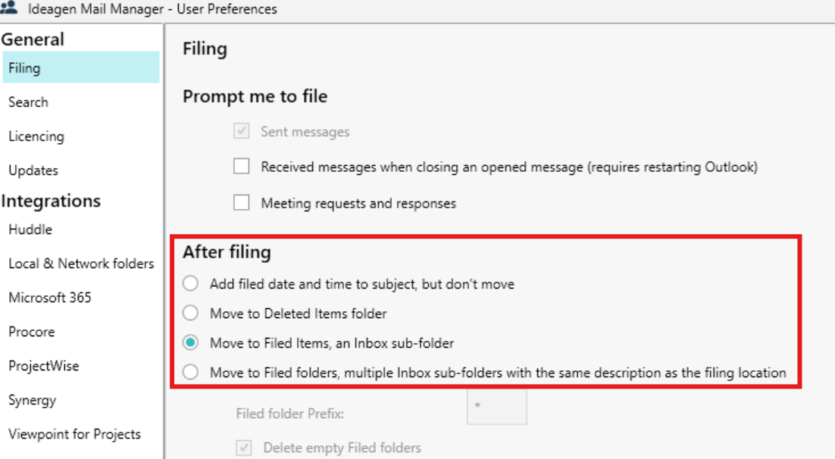Select Viewpoint for Projects integration
This screenshot has width=835, height=459.
pyautogui.click(x=74, y=434)
